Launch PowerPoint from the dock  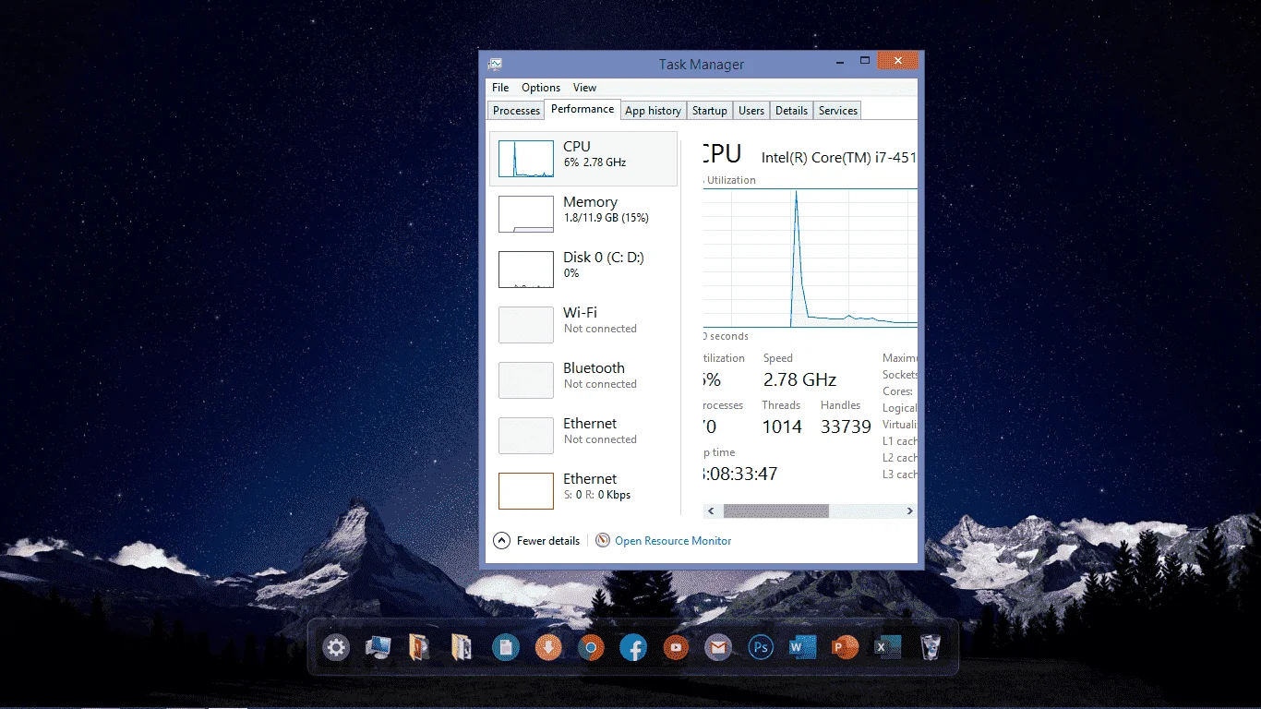pyautogui.click(x=845, y=647)
